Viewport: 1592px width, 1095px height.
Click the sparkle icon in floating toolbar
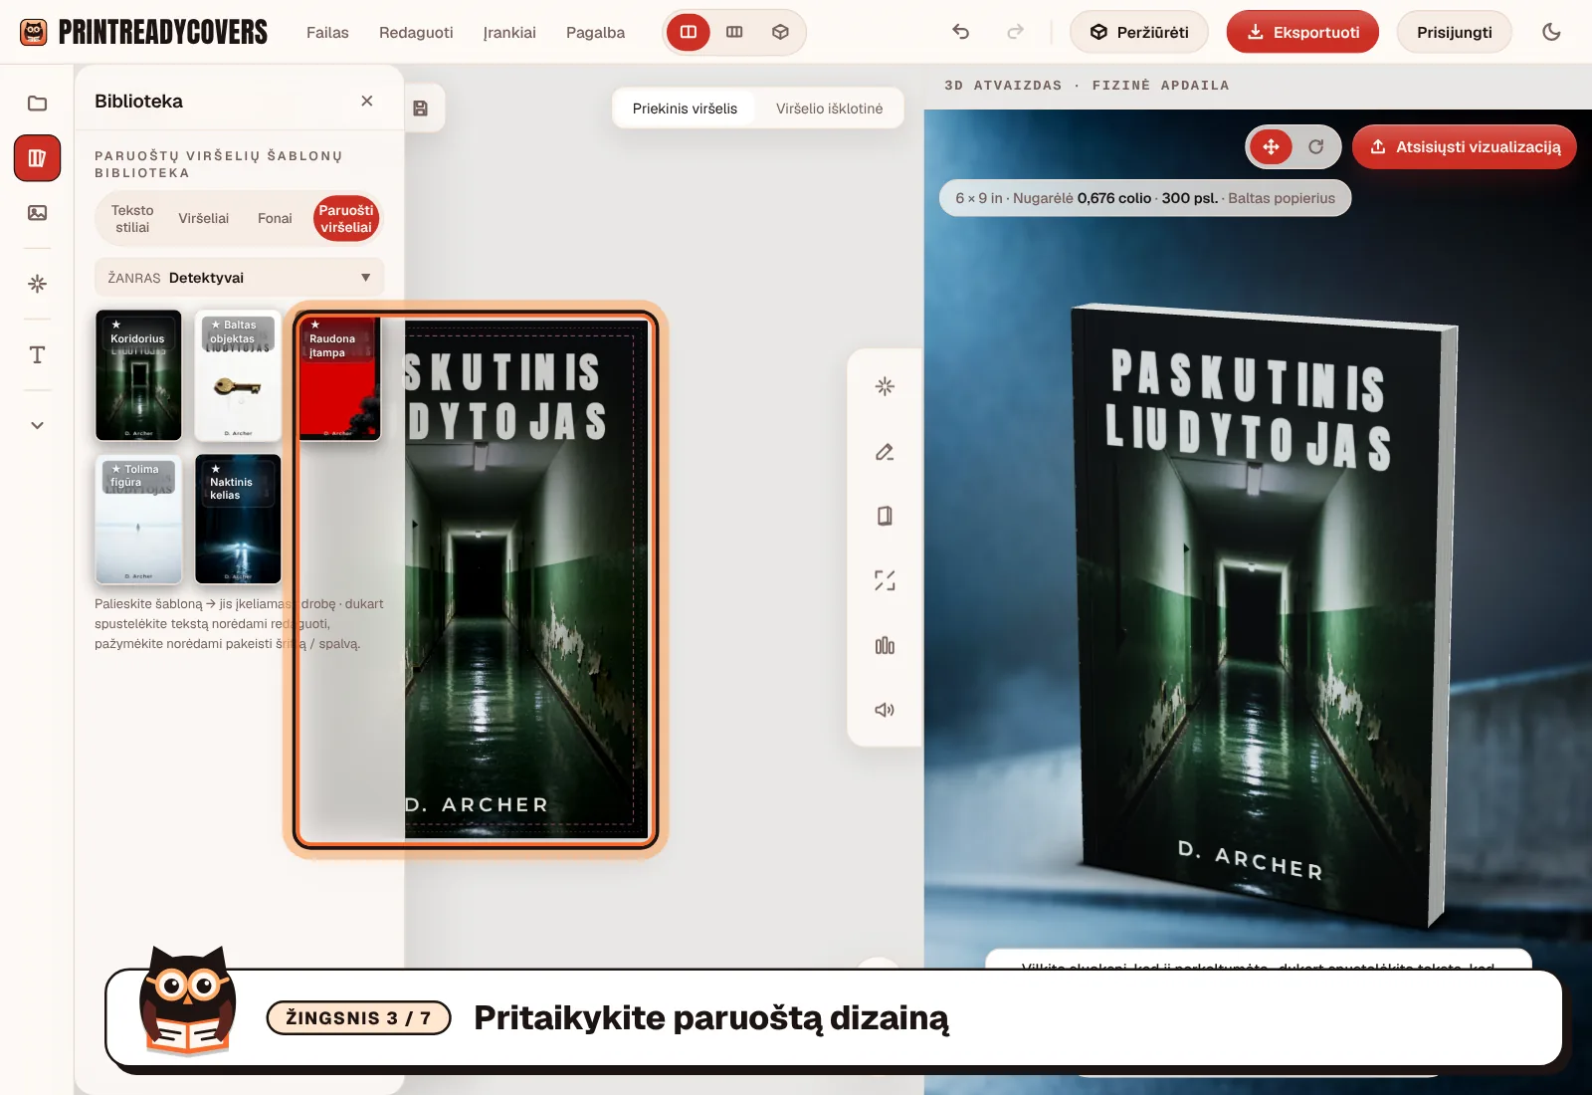point(885,386)
